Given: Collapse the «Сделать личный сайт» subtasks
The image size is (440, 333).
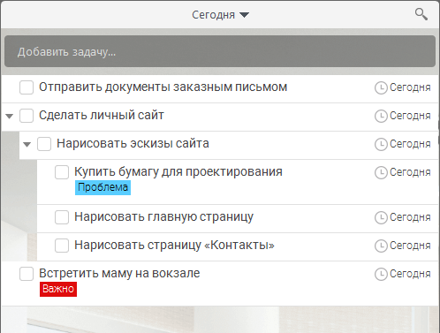Looking at the screenshot, I should (x=10, y=116).
